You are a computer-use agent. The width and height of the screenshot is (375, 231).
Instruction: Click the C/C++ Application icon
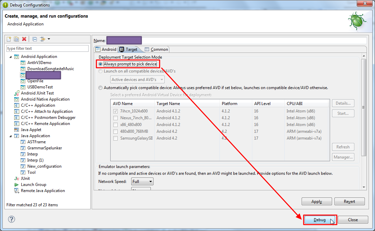tap(17, 105)
